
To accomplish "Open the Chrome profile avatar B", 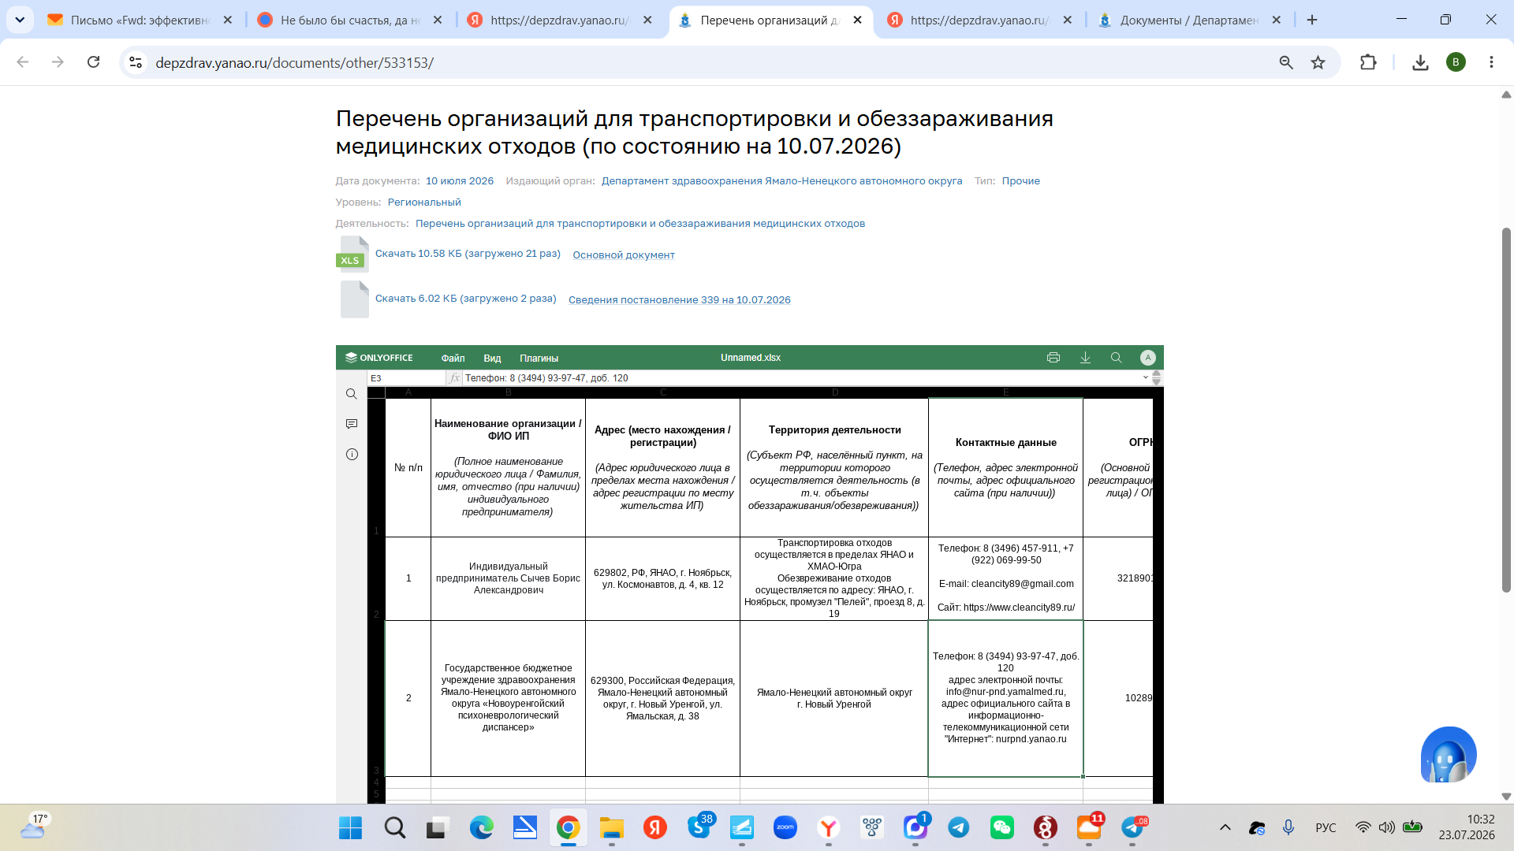I will [x=1456, y=62].
